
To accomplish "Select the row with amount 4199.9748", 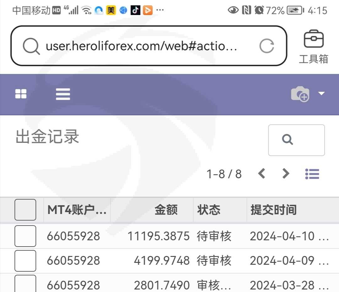I will pyautogui.click(x=25, y=261).
